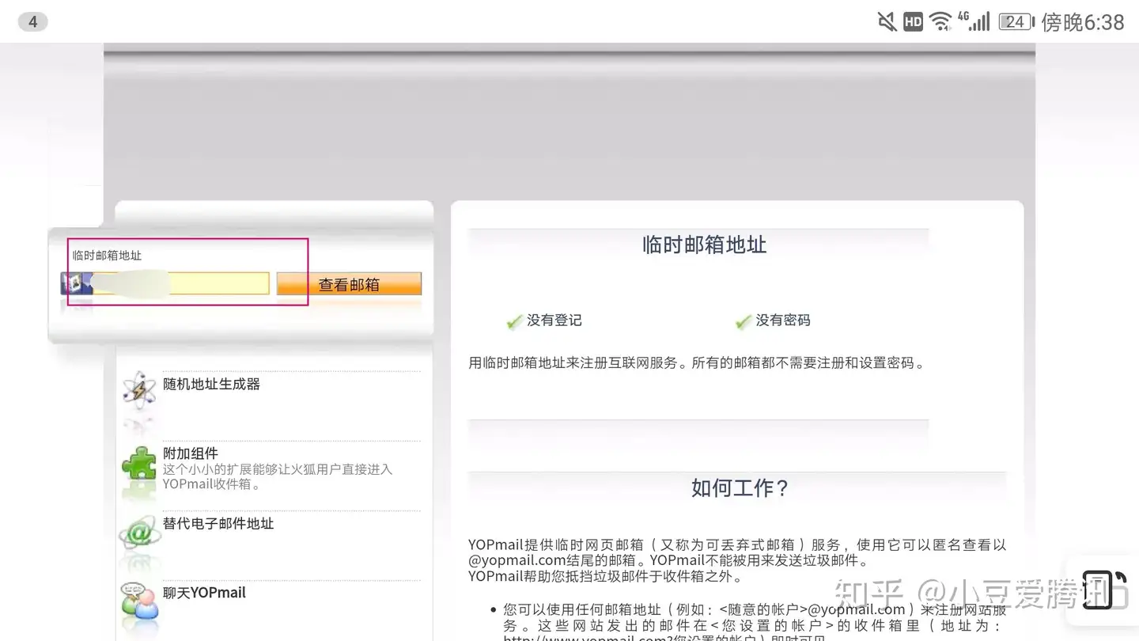Click the add-on description mentioning 火狐用户
Viewport: 1139px width, 641px height.
click(278, 477)
